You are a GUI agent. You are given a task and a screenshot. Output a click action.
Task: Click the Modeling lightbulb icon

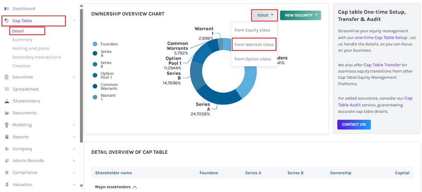point(7,125)
